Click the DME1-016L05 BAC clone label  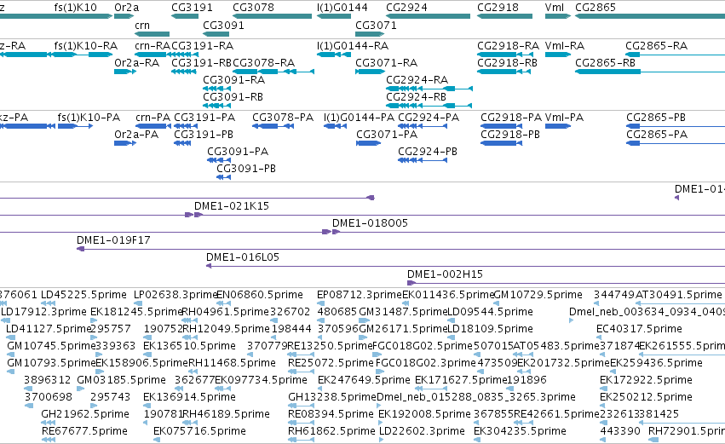tap(243, 257)
